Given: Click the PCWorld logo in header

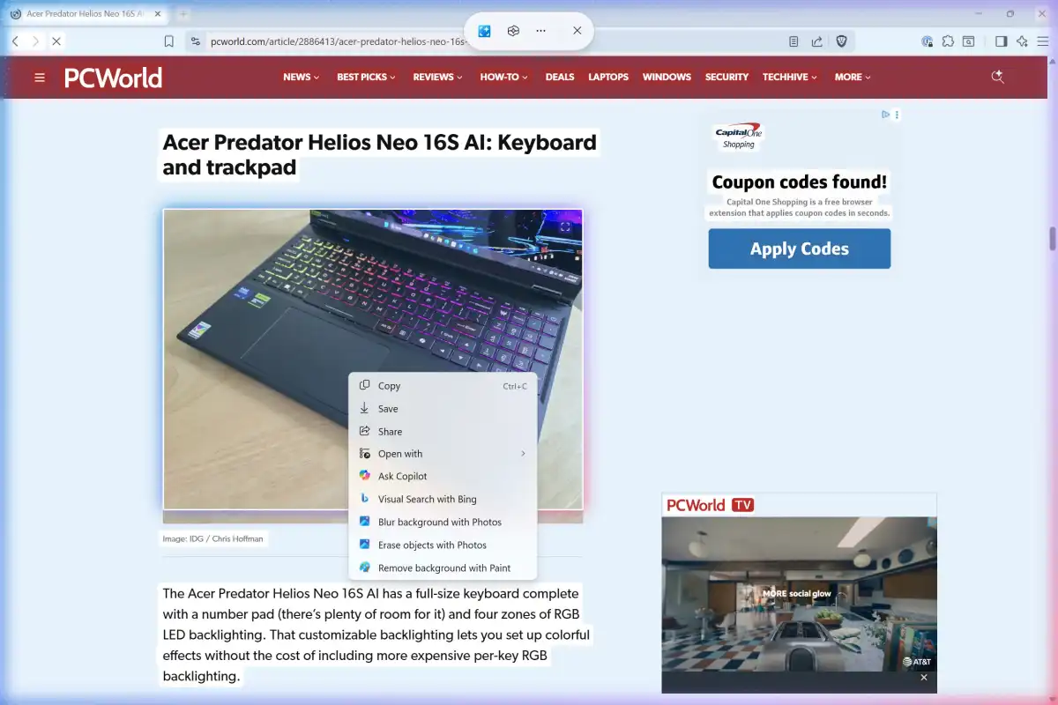Looking at the screenshot, I should (x=113, y=78).
